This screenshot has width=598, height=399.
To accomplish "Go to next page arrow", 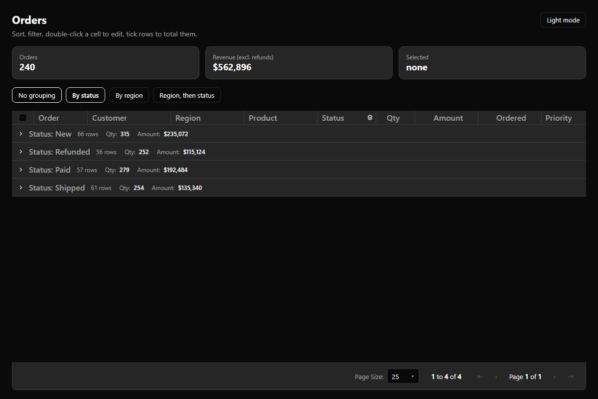I will click(555, 377).
